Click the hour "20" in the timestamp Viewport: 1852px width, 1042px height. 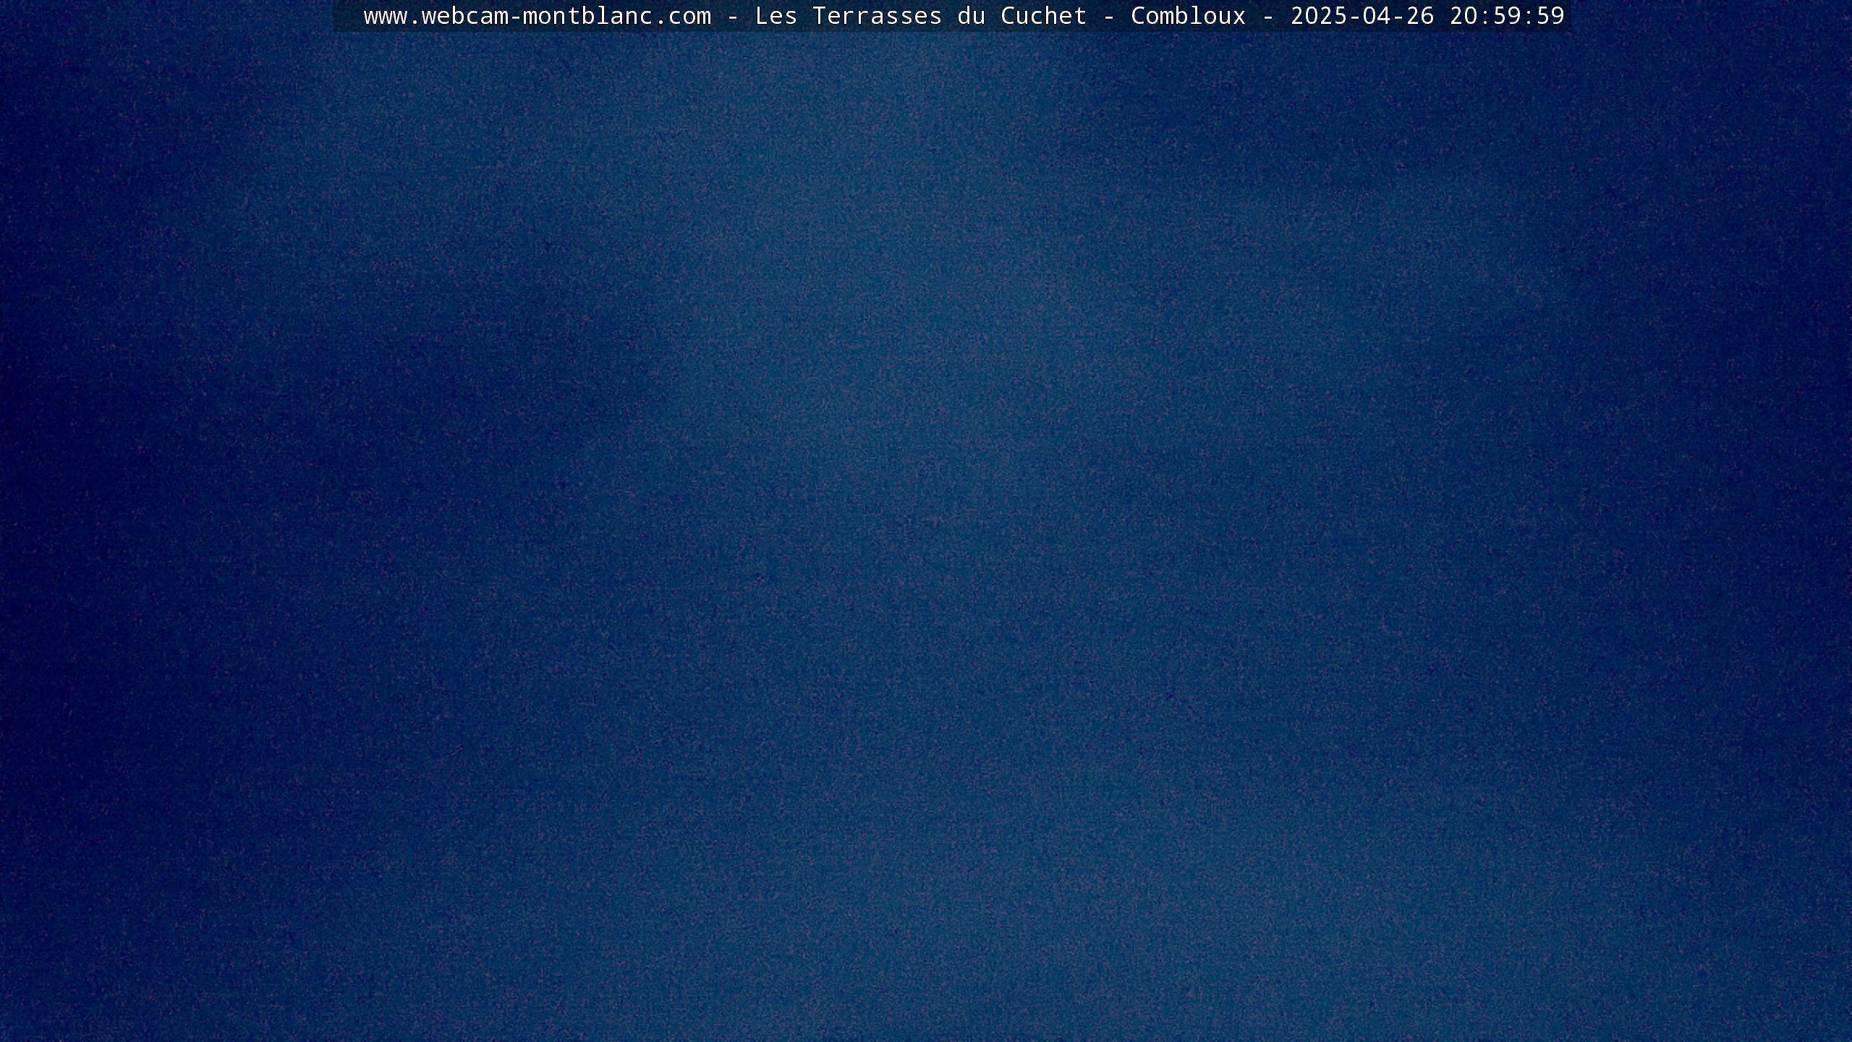pos(1464,16)
